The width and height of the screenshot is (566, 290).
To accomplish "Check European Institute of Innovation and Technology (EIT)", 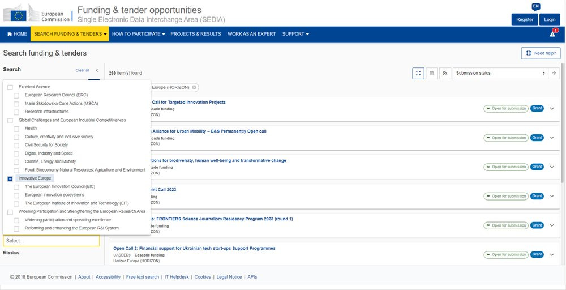I will (x=16, y=204).
